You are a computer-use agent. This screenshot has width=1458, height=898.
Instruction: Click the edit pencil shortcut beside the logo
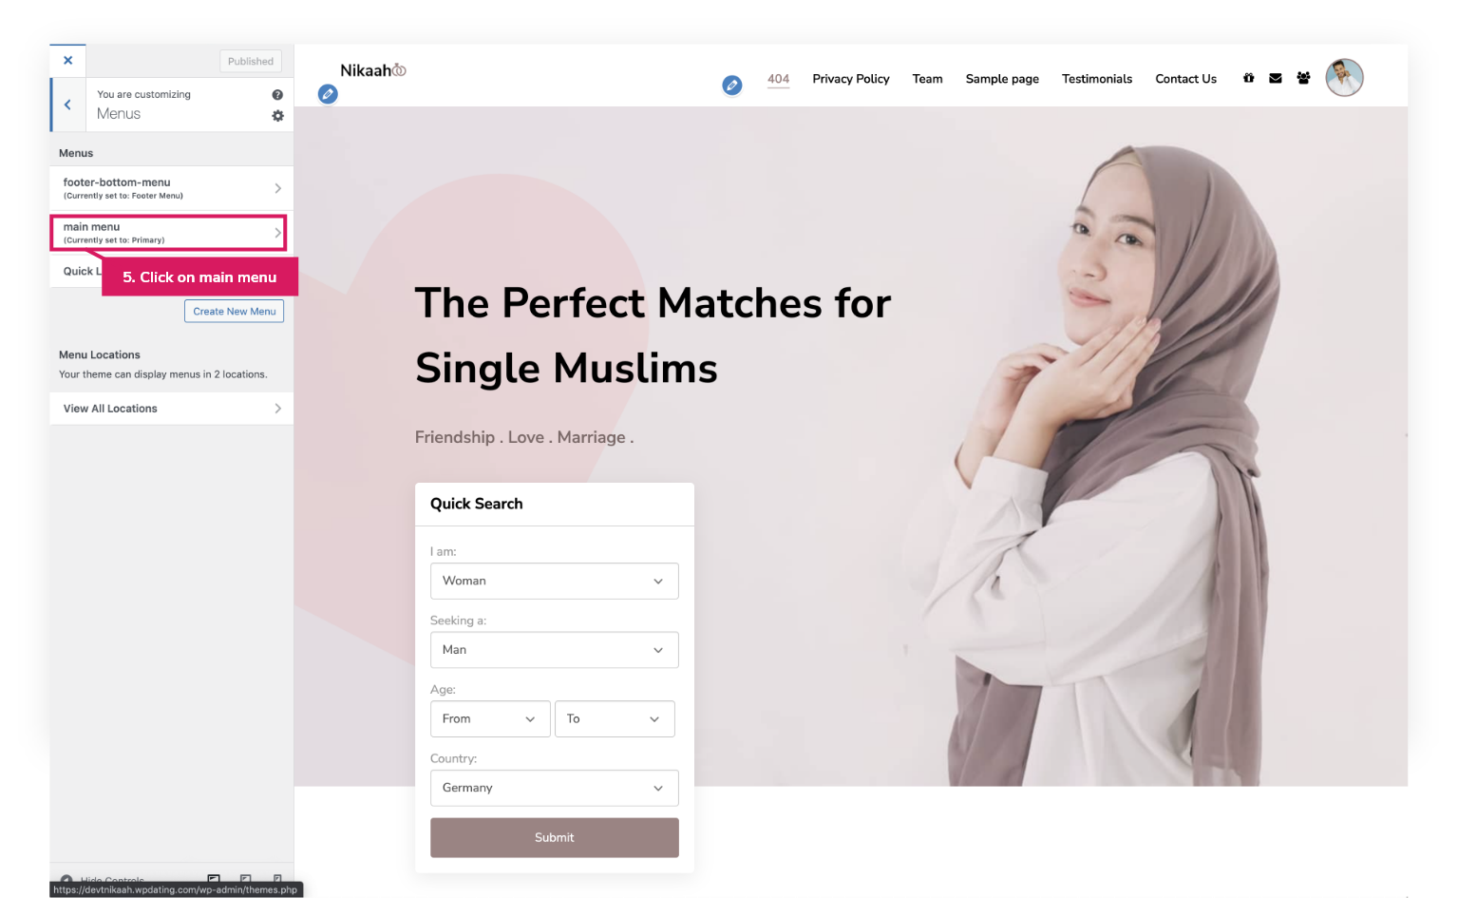(328, 94)
